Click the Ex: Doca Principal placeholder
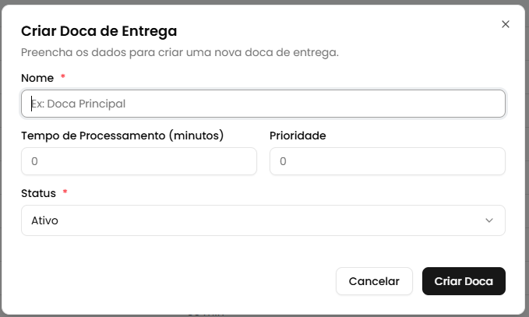 coord(78,104)
